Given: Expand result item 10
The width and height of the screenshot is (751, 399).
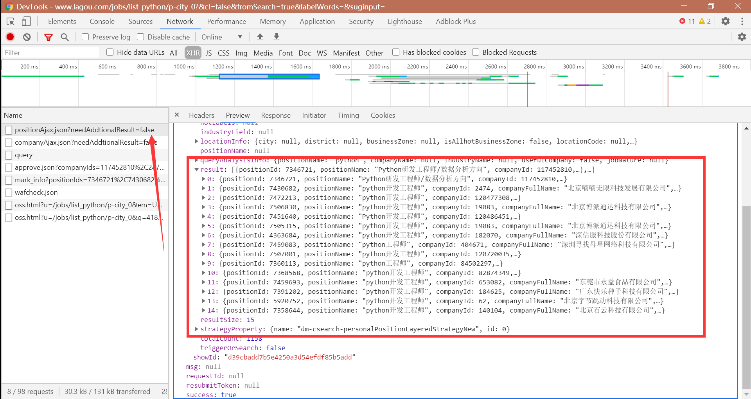Looking at the screenshot, I should coord(204,273).
